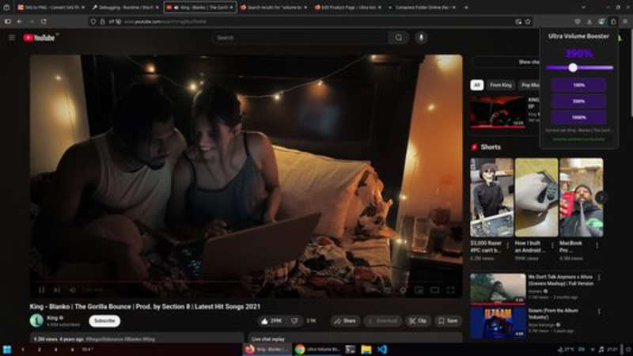Show more Shorts with the next arrow
The width and height of the screenshot is (633, 356).
[x=601, y=197]
